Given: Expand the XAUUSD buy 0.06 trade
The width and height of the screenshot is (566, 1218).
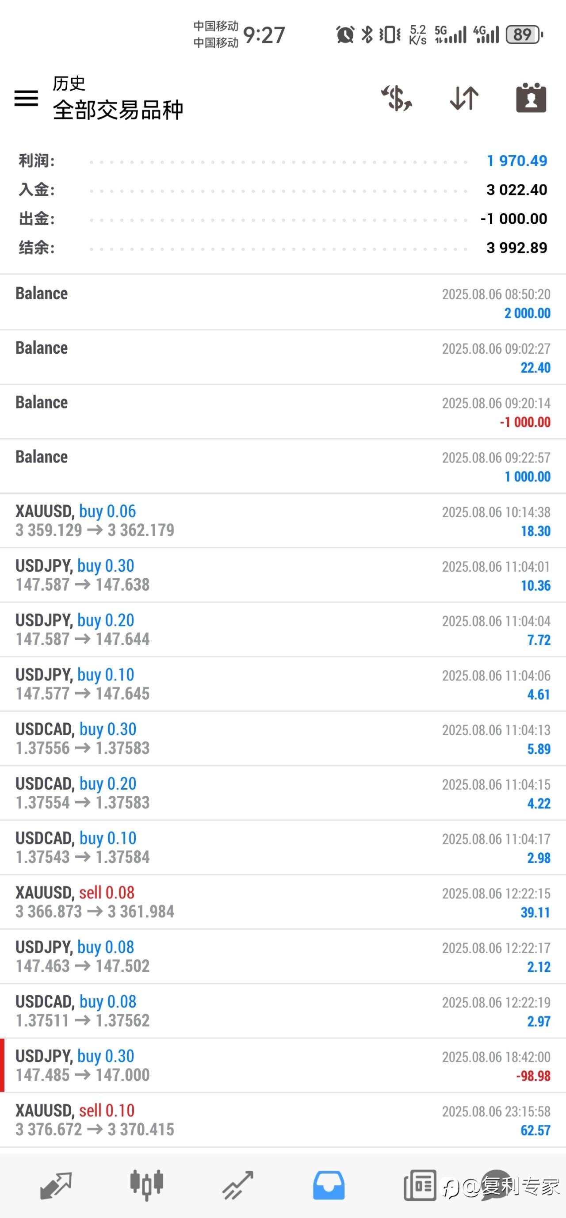Looking at the screenshot, I should 283,521.
